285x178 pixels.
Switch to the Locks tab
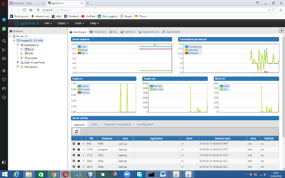94,124
